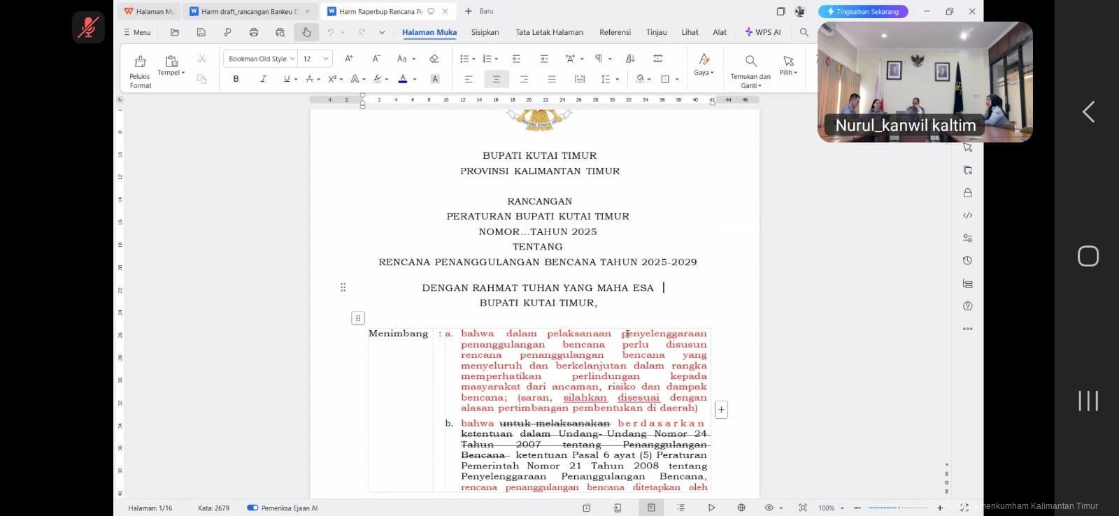
Task: Switch to Harm draft_rancangan Bankeu document tab
Action: pyautogui.click(x=250, y=11)
